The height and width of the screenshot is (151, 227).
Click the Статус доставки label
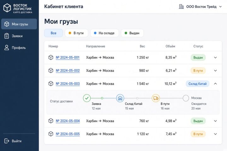click(x=61, y=101)
